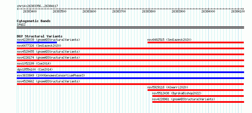This screenshot has height=113, width=252.
Task: Click ruler position 26383700
Action: click(x=119, y=11)
